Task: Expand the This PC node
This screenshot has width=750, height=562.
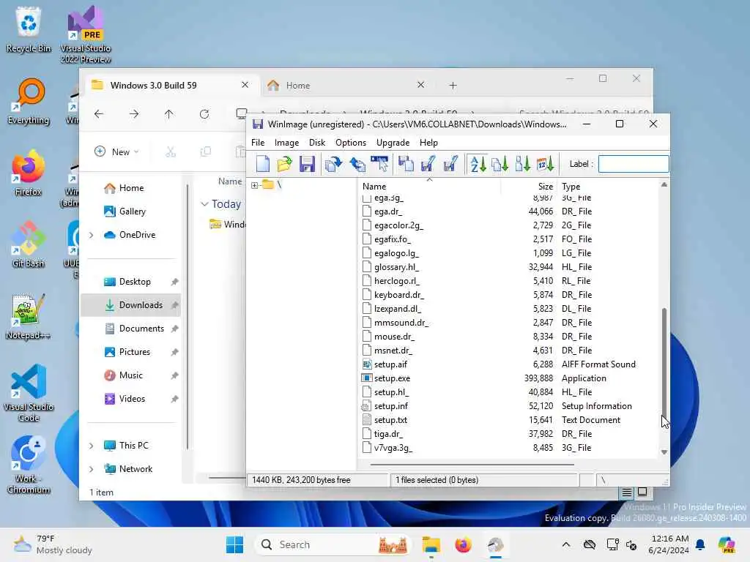Action: [92, 446]
